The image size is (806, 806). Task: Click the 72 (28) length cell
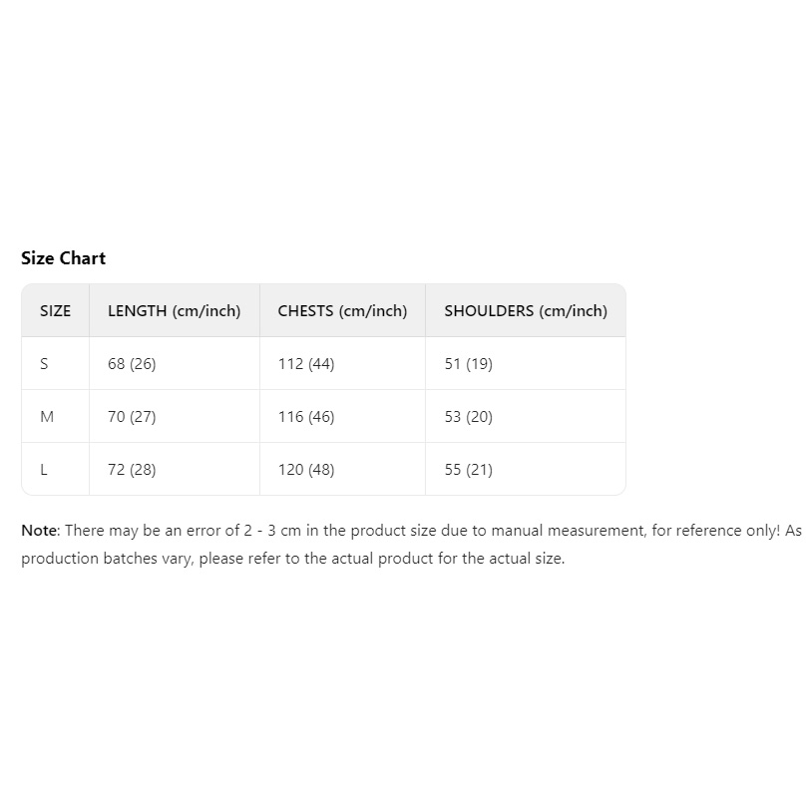132,470
